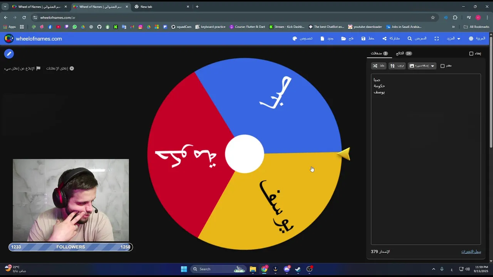The height and width of the screenshot is (277, 493).
Task: Open the Windows Start menu
Action: (x=184, y=269)
